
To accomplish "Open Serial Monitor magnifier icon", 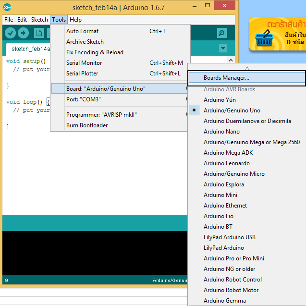I will pyautogui.click(x=222, y=33).
